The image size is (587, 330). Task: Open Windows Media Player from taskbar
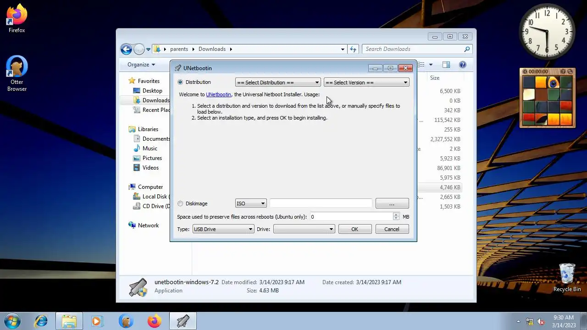97,321
